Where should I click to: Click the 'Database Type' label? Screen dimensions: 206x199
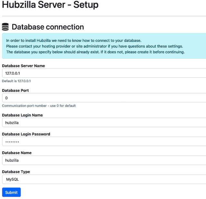coord(16,172)
